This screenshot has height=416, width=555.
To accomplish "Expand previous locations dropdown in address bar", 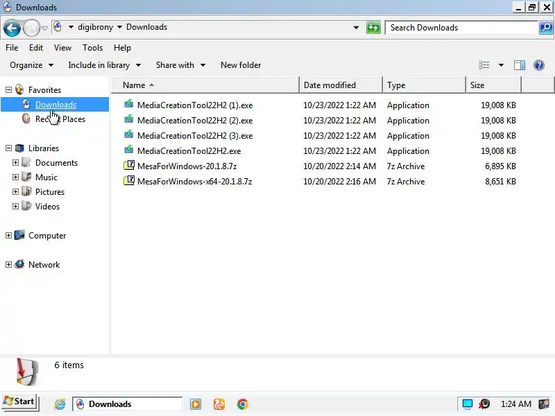I will pos(356,28).
